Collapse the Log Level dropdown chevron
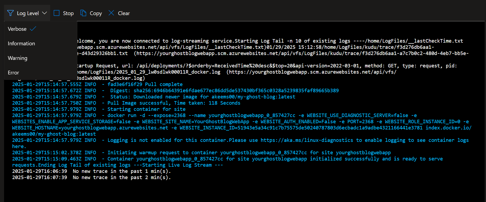The height and width of the screenshot is (202, 486). [x=45, y=13]
